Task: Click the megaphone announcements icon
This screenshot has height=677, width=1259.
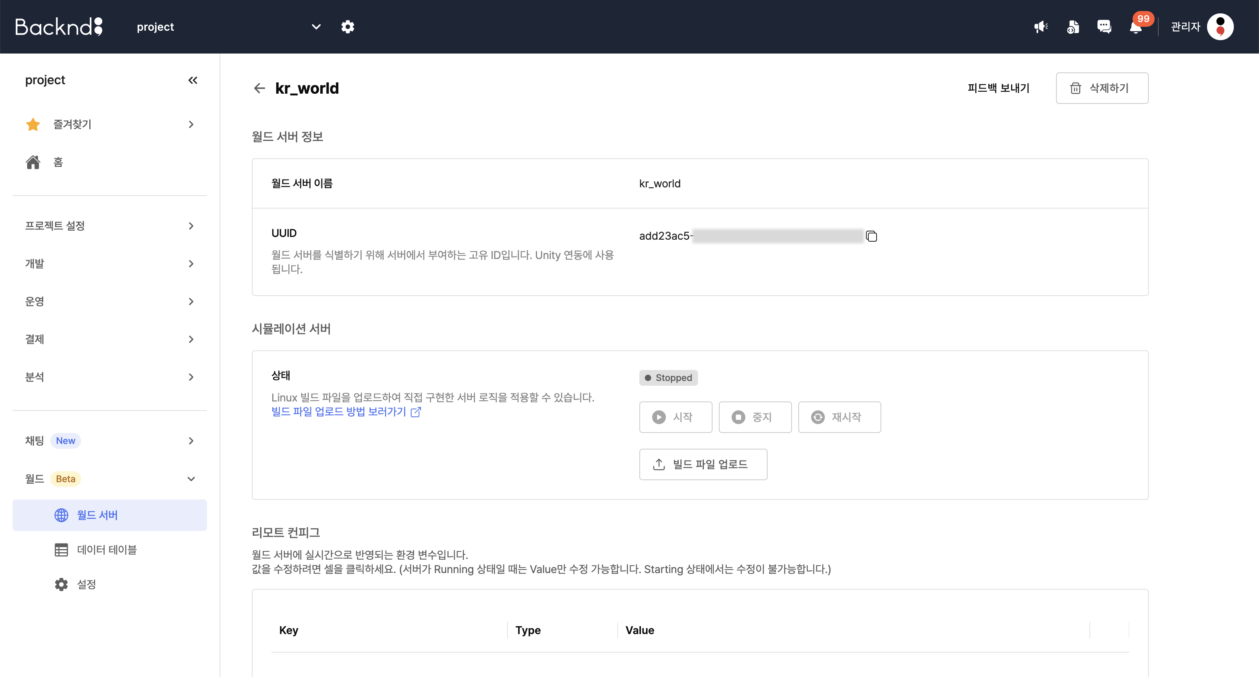Action: pos(1041,27)
